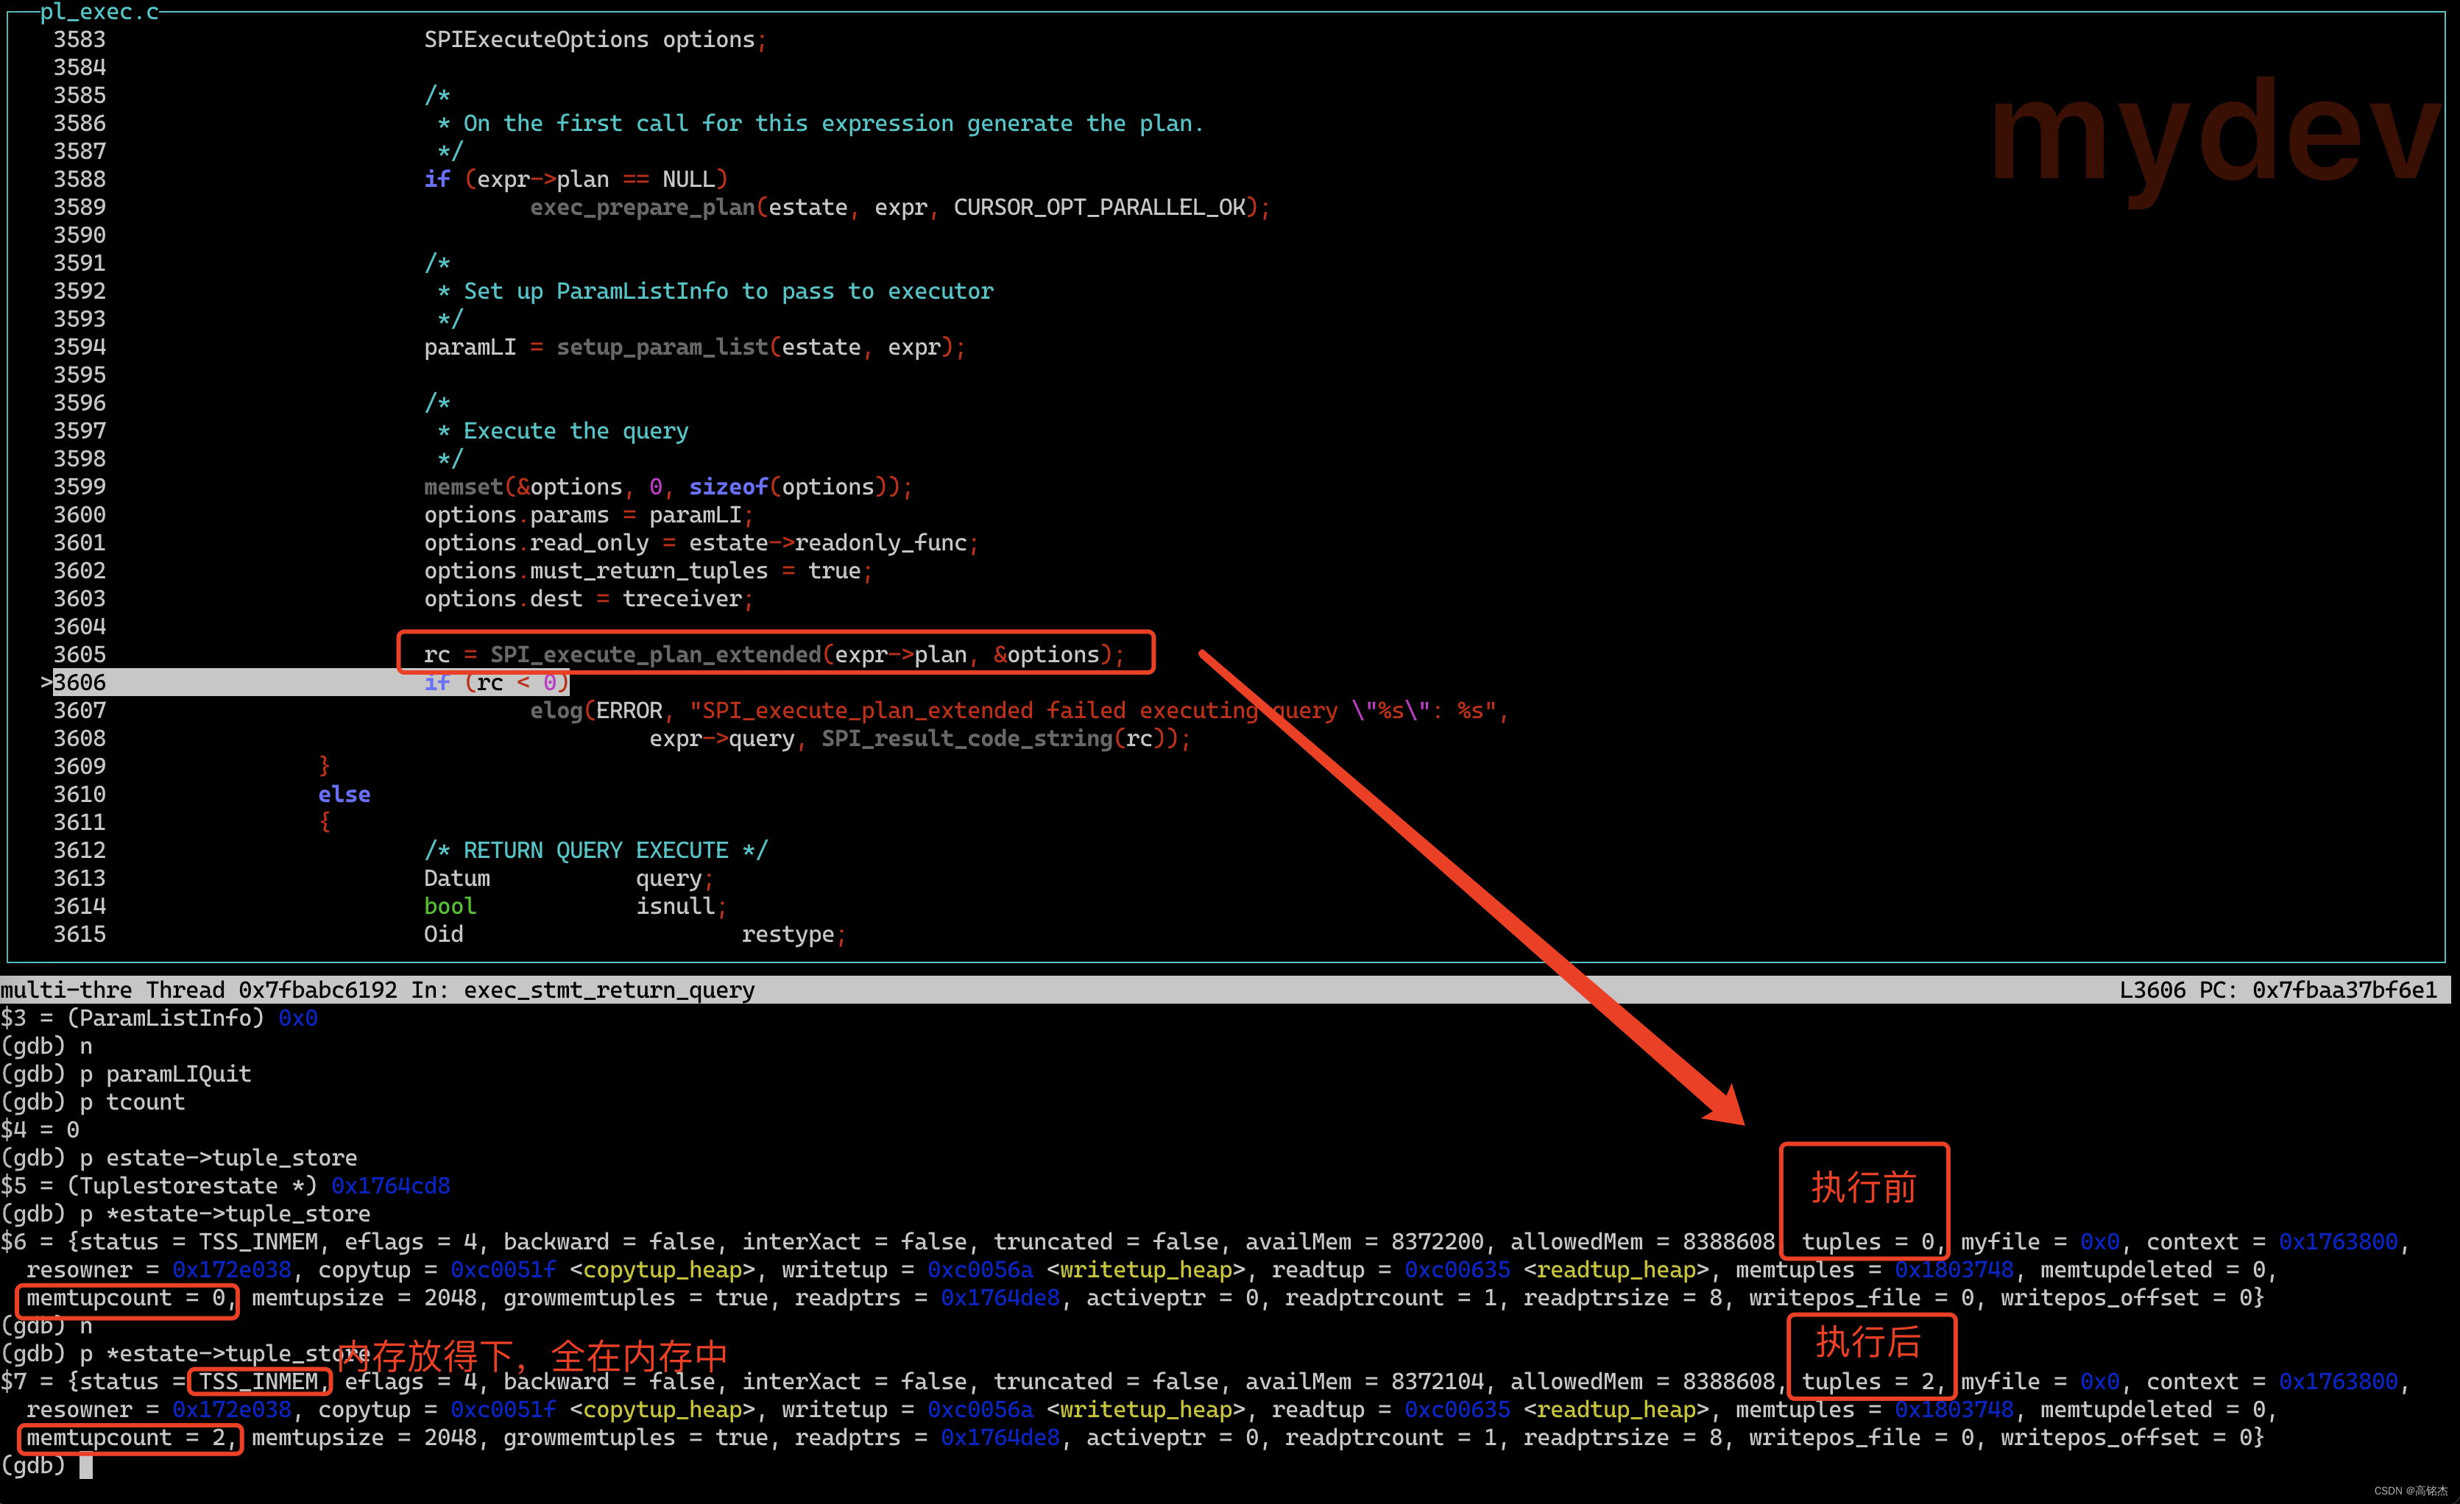Click the '$4 = 0' output
Screen dimensions: 2460x1504
(40, 1129)
